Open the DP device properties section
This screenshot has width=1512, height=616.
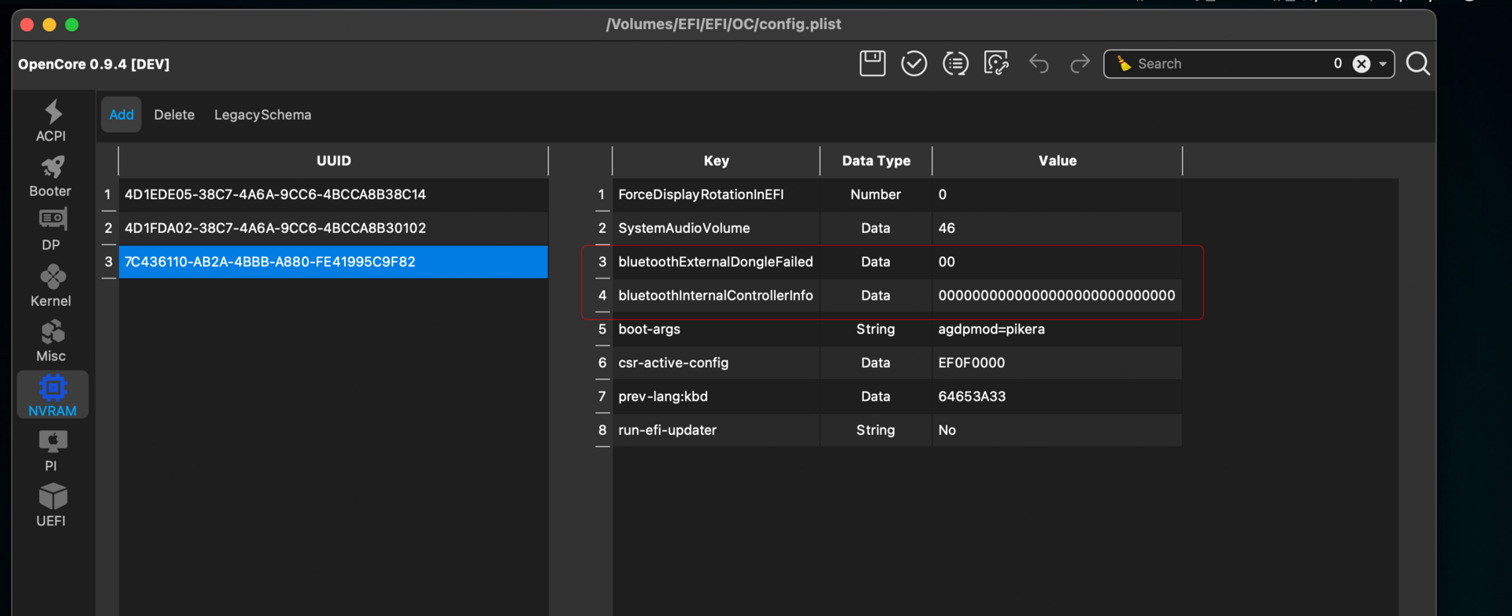pos(51,230)
